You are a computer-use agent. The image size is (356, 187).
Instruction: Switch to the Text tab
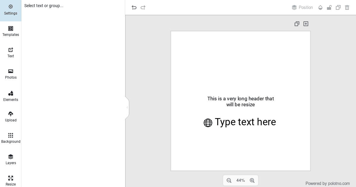pos(11,53)
